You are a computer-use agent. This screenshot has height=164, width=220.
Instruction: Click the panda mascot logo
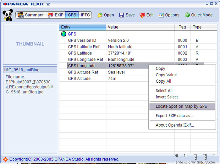[8, 15]
